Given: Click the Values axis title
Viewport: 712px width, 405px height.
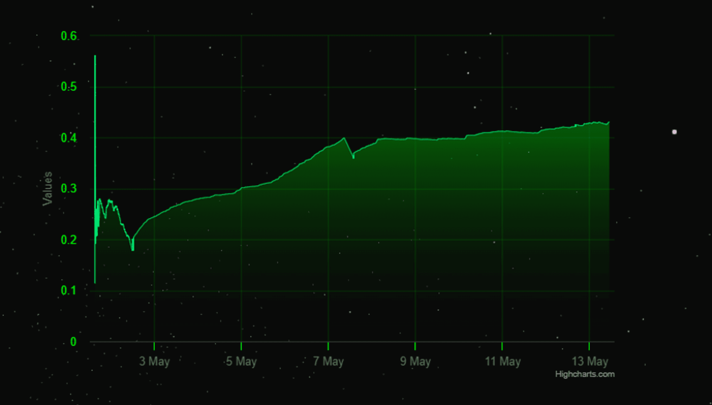Looking at the screenshot, I should [47, 189].
